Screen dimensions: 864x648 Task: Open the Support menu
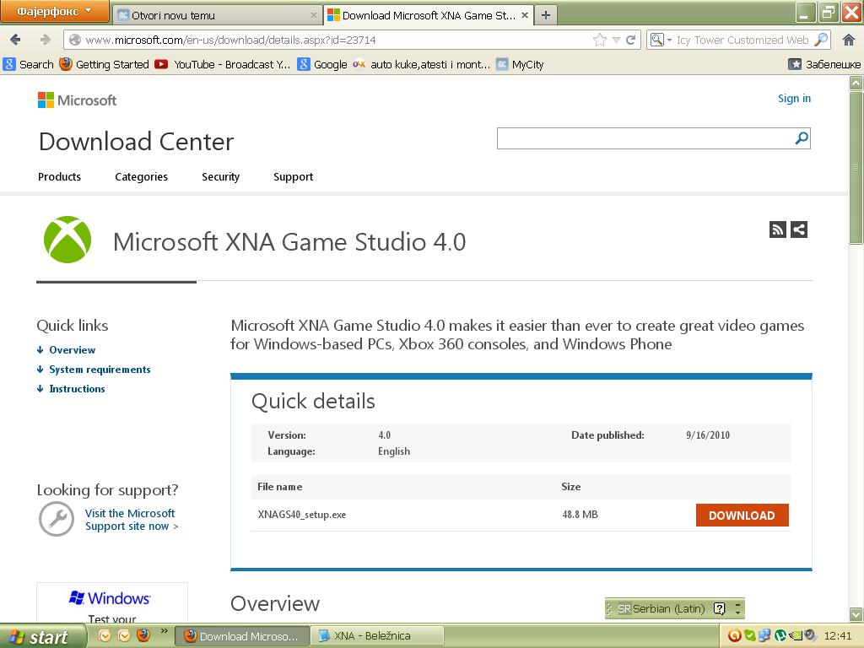[x=293, y=177]
